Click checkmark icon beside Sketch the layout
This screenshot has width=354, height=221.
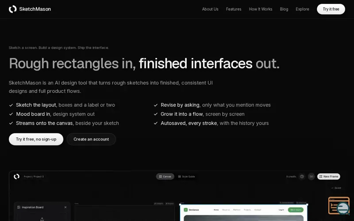(x=11, y=105)
